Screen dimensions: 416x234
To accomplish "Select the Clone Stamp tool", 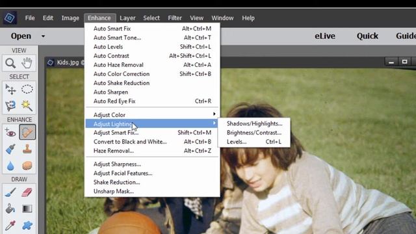I will [27, 149].
